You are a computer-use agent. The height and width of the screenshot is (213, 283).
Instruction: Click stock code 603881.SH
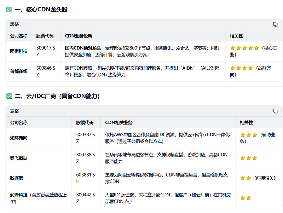pyautogui.click(x=86, y=178)
